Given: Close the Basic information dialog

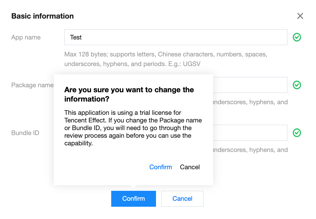Looking at the screenshot, I should 300,16.
